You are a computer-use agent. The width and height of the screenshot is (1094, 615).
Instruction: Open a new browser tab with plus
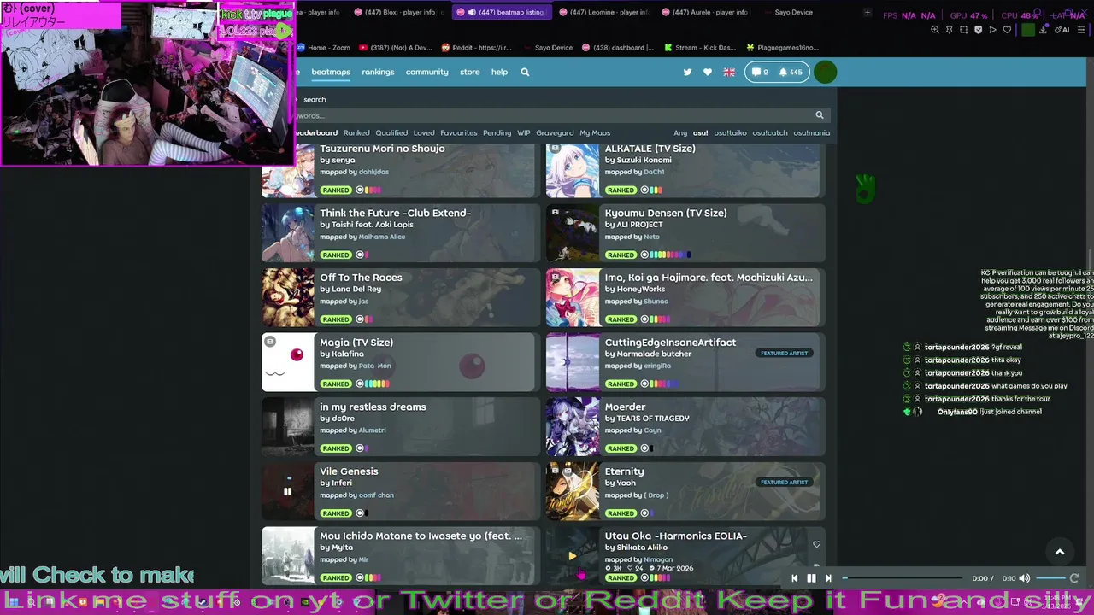(867, 13)
